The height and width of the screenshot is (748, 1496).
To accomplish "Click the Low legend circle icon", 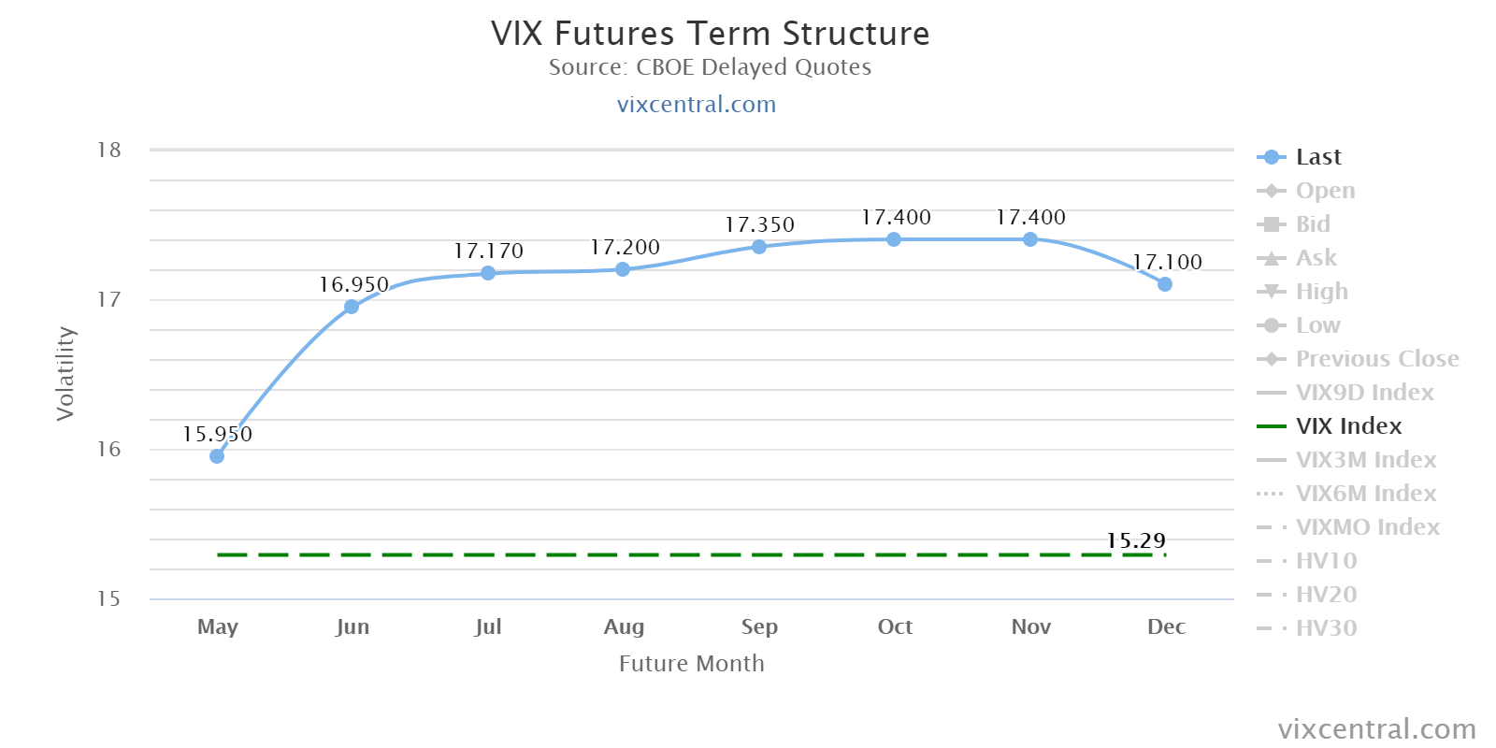I will (1271, 325).
